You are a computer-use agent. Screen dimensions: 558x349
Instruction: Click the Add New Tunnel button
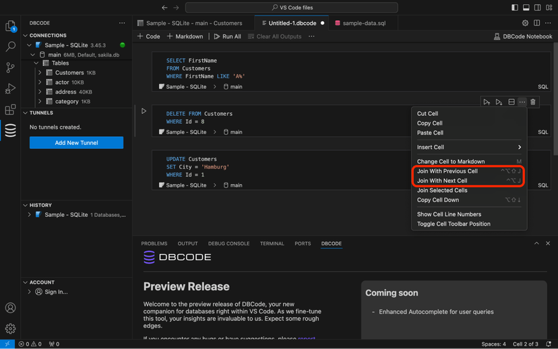pyautogui.click(x=77, y=143)
